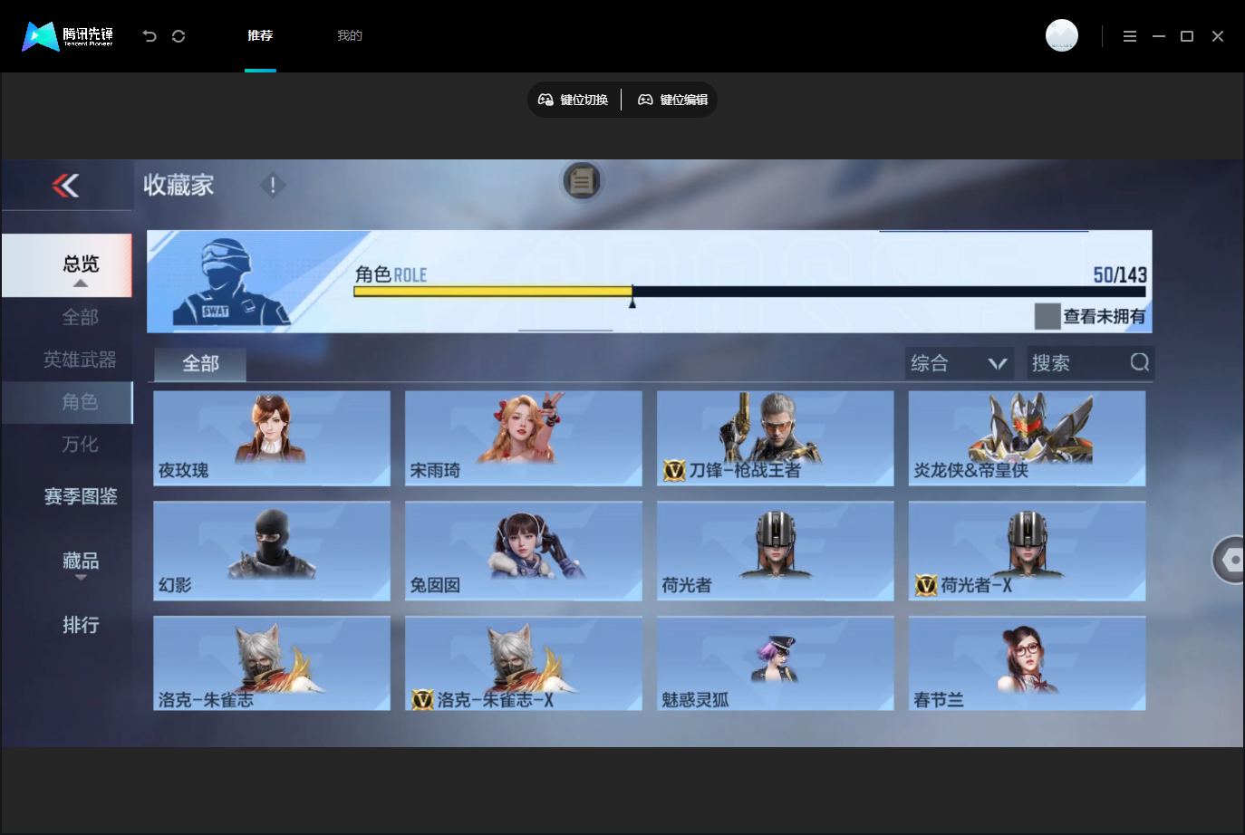This screenshot has height=835, width=1245.
Task: Select 英雄武器 in the sidebar
Action: [81, 360]
